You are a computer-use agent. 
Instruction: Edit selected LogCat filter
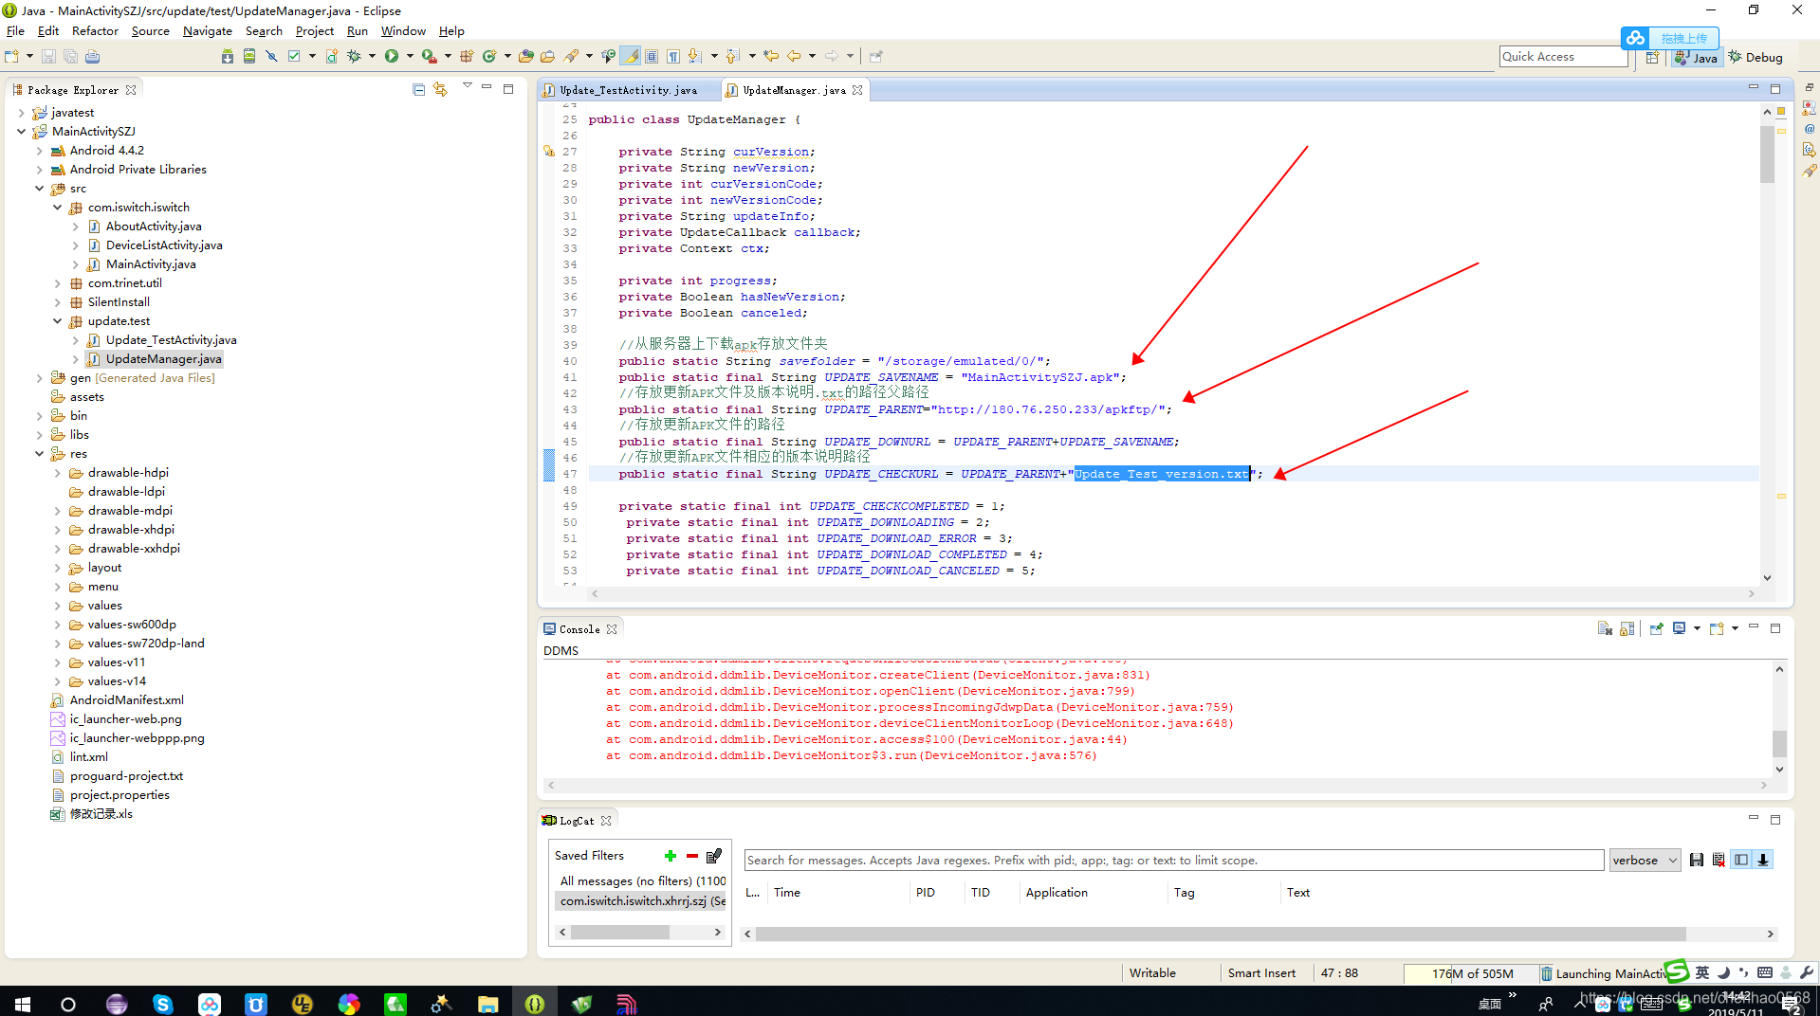tap(714, 856)
